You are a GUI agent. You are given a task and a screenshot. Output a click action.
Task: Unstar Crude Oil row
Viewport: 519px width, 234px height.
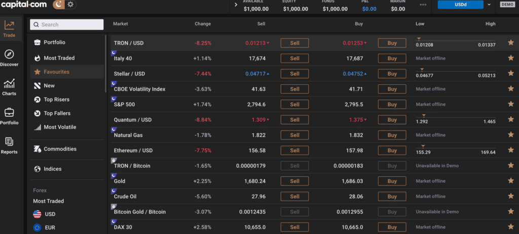click(x=511, y=197)
